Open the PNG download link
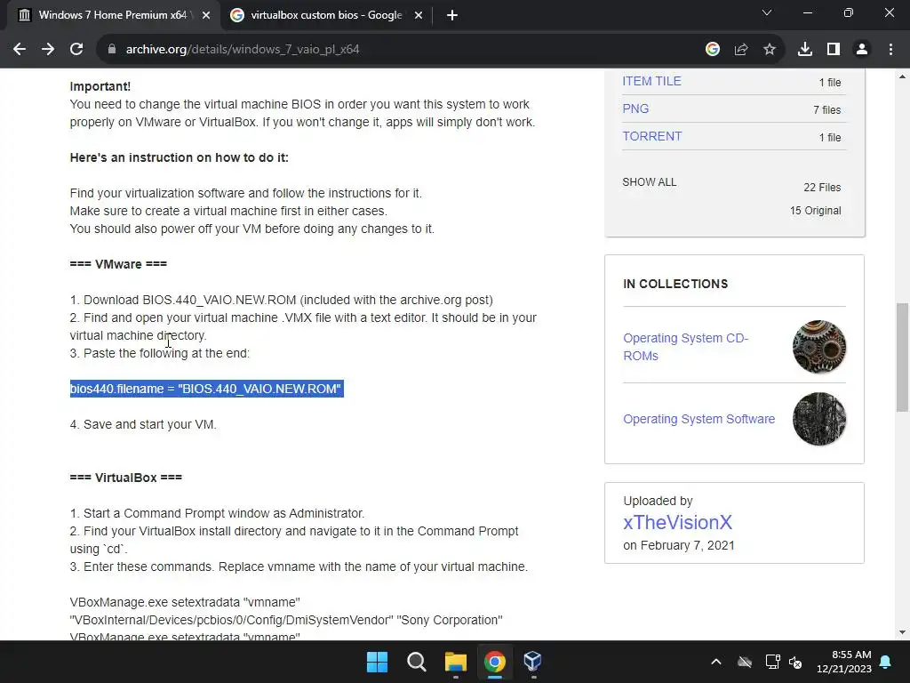The image size is (910, 683). tap(635, 108)
